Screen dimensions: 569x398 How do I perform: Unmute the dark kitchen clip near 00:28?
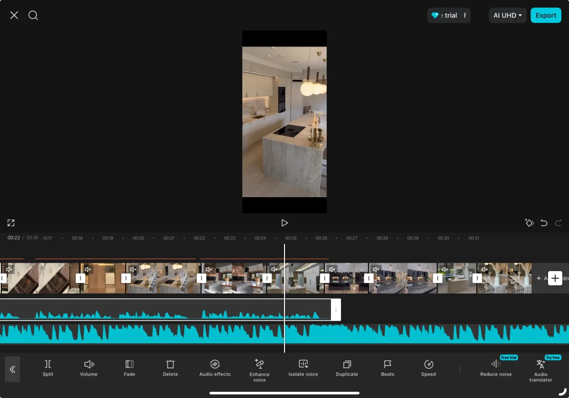click(x=376, y=269)
